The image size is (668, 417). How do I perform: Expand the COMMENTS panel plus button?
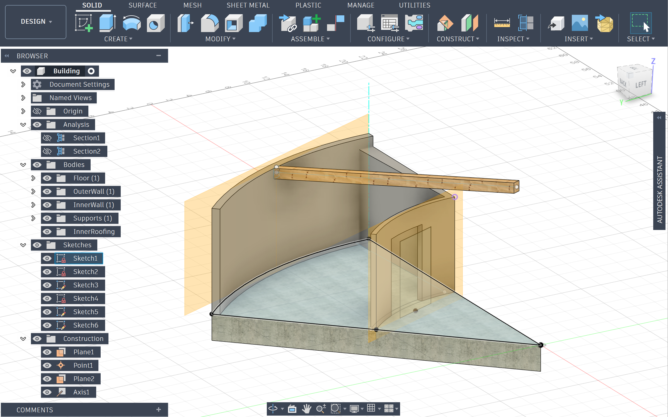point(159,409)
